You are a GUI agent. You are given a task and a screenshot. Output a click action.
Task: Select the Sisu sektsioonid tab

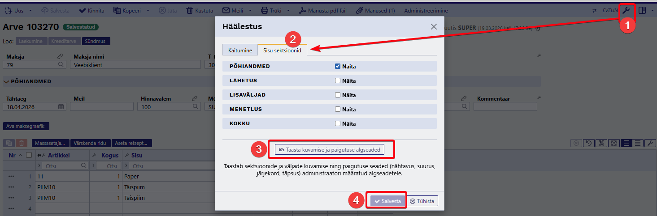282,51
